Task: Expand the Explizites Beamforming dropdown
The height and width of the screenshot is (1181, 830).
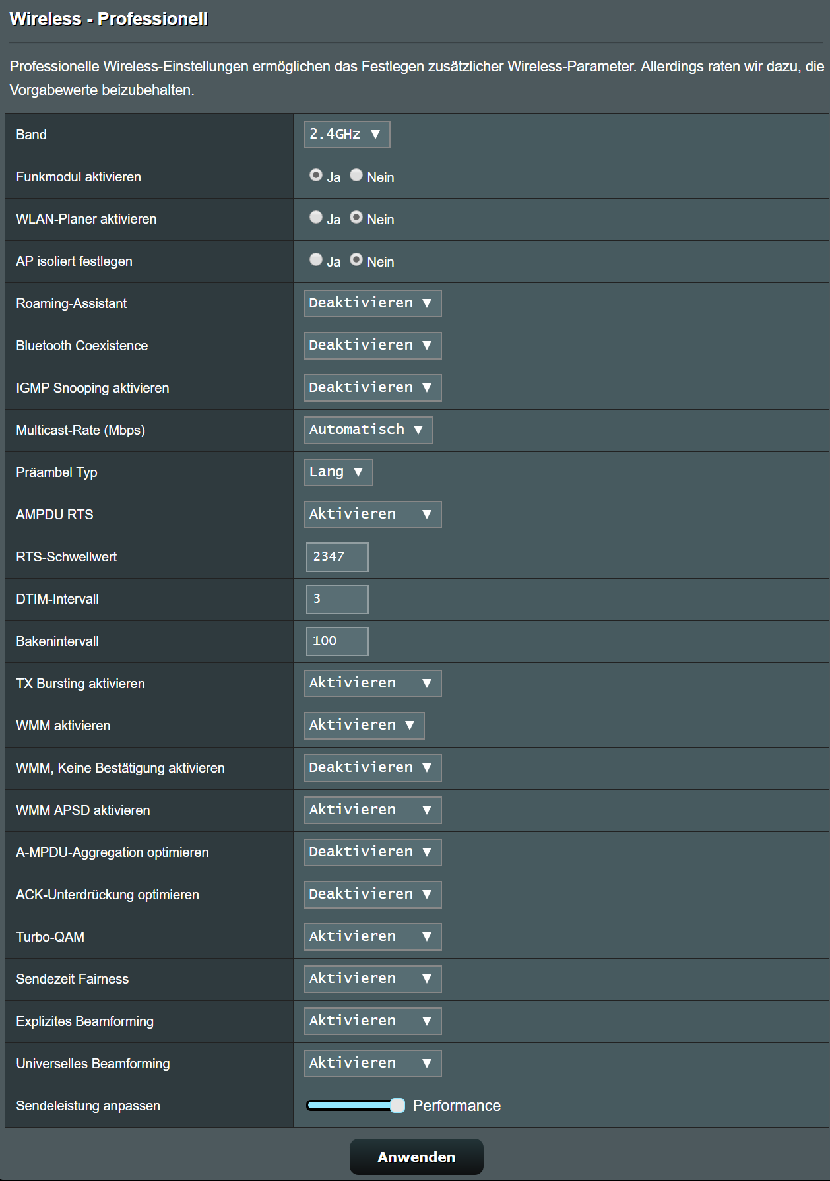Action: pos(372,1021)
